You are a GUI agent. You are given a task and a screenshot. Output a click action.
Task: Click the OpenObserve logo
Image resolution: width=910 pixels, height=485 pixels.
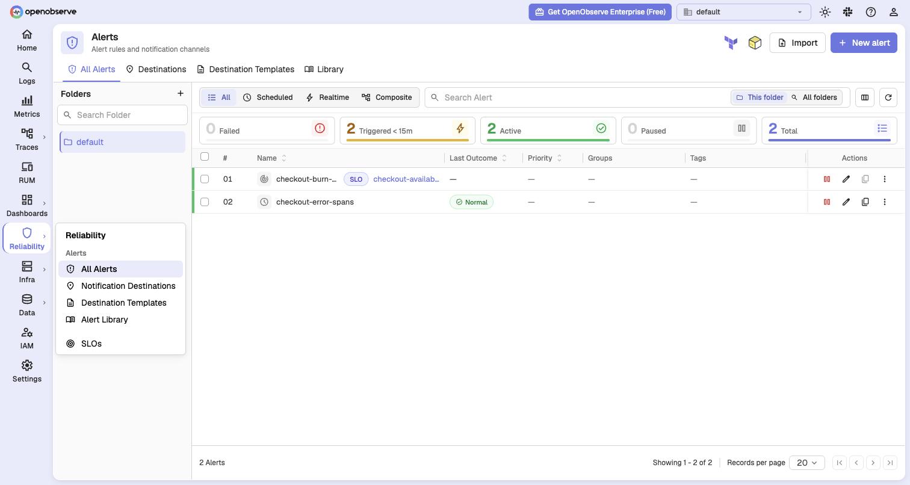pos(43,11)
